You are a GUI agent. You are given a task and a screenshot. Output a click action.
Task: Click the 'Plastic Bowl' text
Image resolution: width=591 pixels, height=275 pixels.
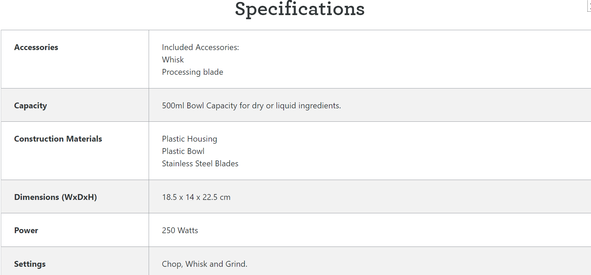click(183, 151)
